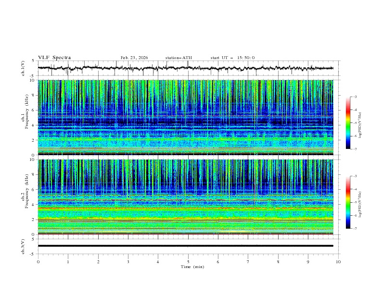Click the date text "Feb. 23, 2026"

tap(134, 58)
